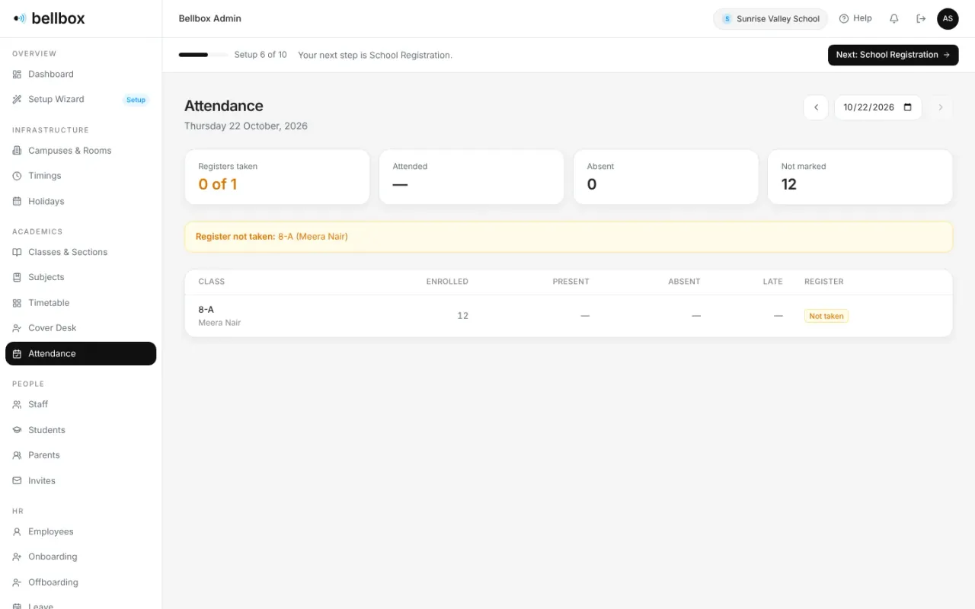Click the 10/22/2026 date field
The height and width of the screenshot is (609, 975).
click(877, 107)
